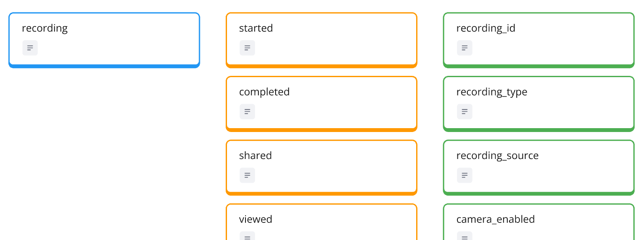Open description icon of completed card
The image size is (644, 240).
[247, 111]
